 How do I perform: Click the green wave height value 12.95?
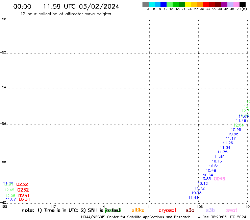pos(10,196)
